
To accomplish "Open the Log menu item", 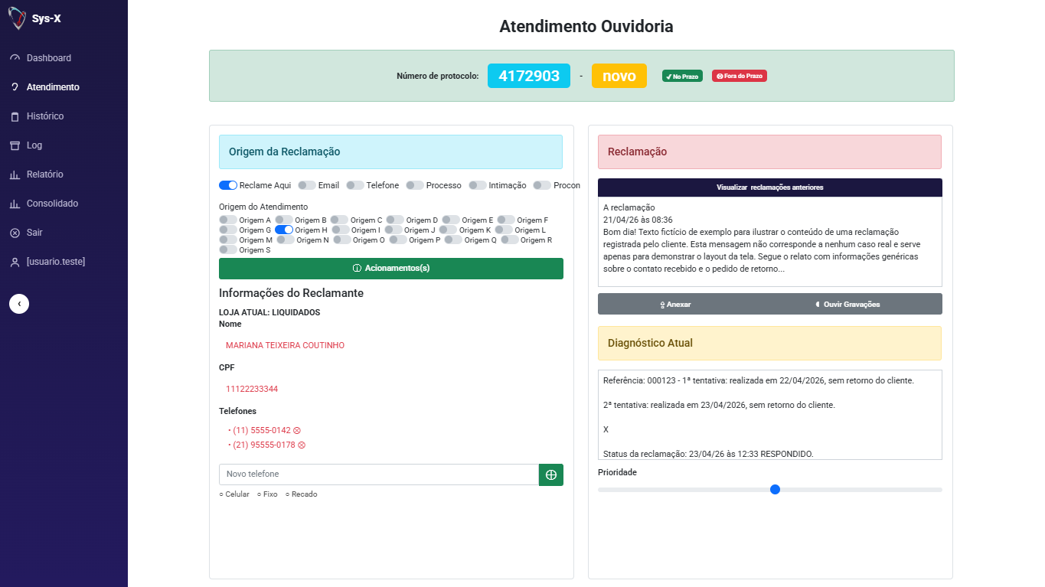I will [x=34, y=145].
